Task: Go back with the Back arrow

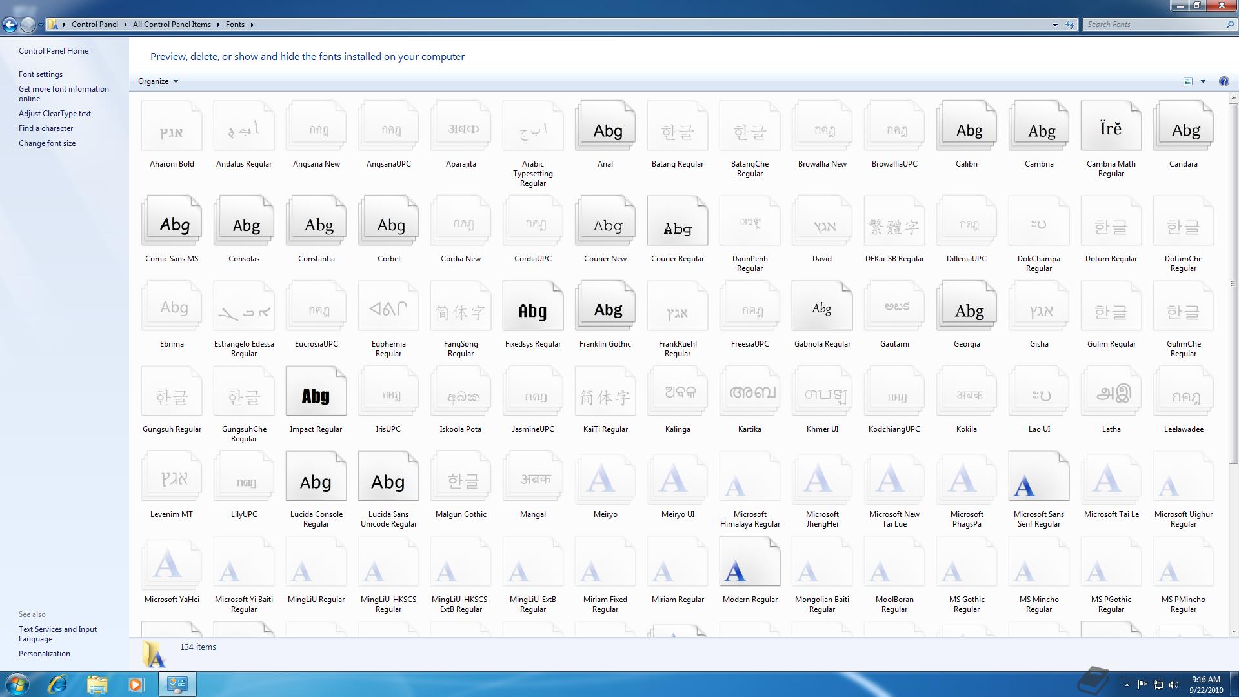Action: click(10, 25)
